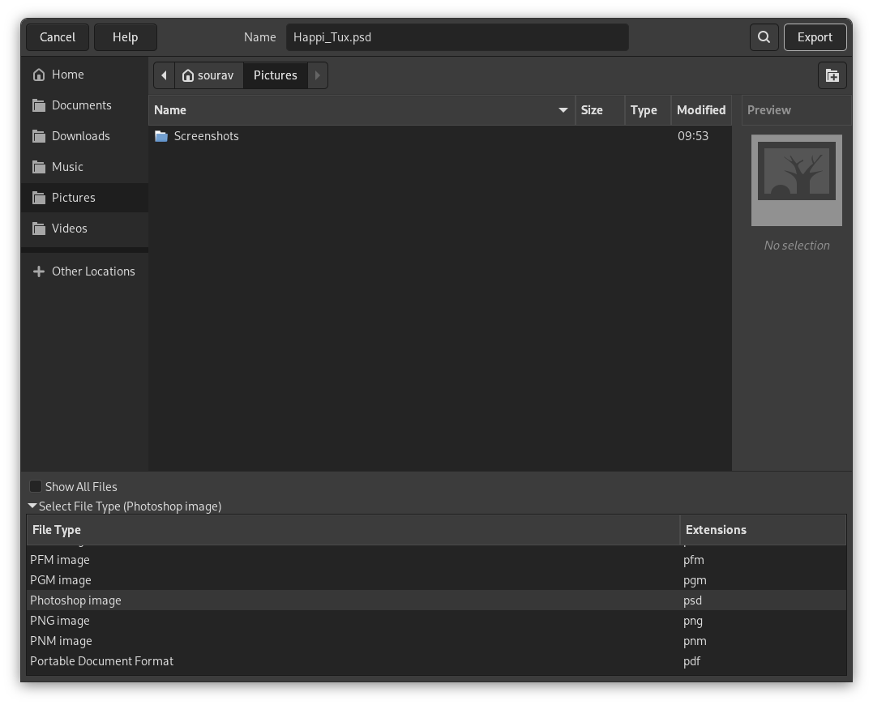Image resolution: width=873 pixels, height=705 pixels.
Task: Select the Photoshop image file type
Action: point(75,600)
